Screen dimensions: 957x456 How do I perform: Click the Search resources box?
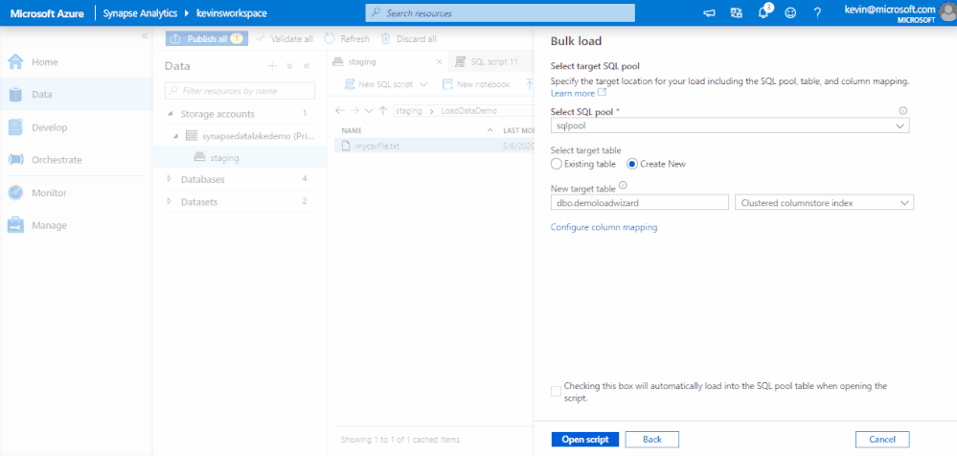[500, 12]
